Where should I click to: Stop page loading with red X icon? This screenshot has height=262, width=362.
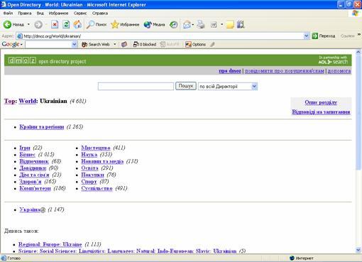[55, 24]
